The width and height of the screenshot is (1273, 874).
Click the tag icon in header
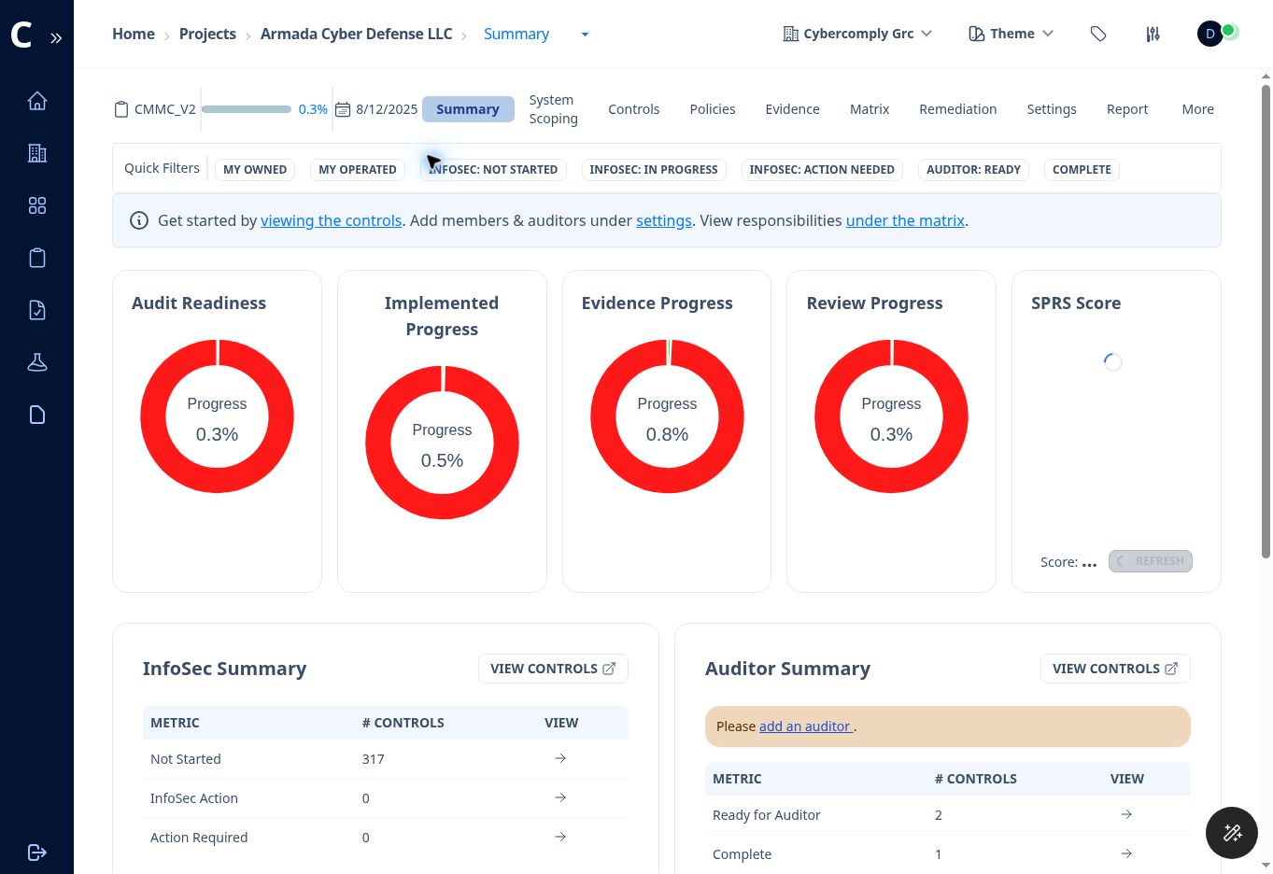[1098, 34]
